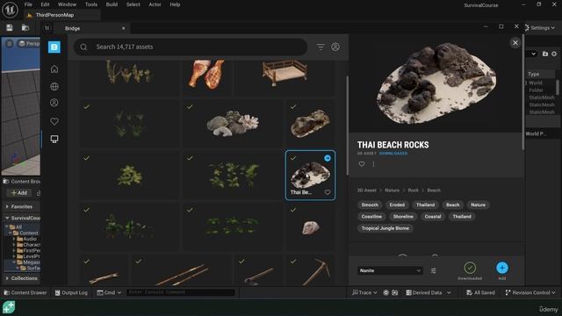
Task: Click the search magnifier icon
Action: (x=83, y=47)
